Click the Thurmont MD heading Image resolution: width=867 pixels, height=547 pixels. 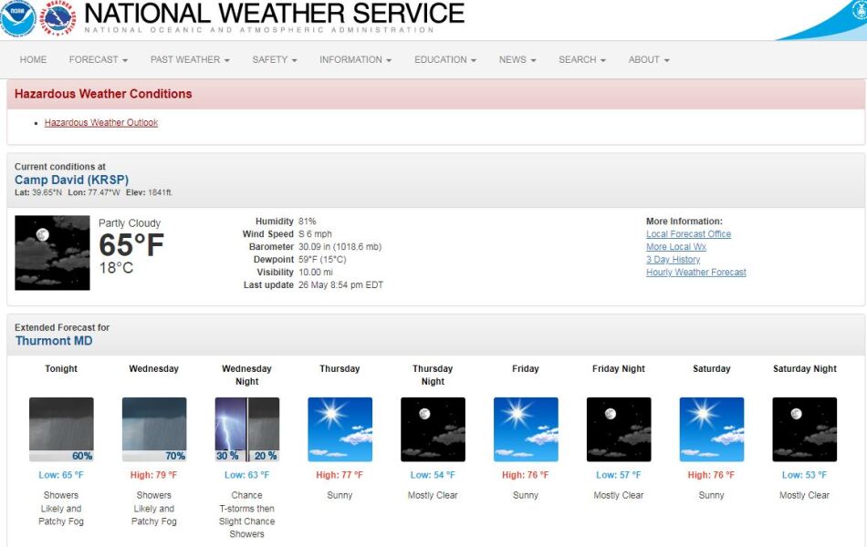click(x=54, y=341)
